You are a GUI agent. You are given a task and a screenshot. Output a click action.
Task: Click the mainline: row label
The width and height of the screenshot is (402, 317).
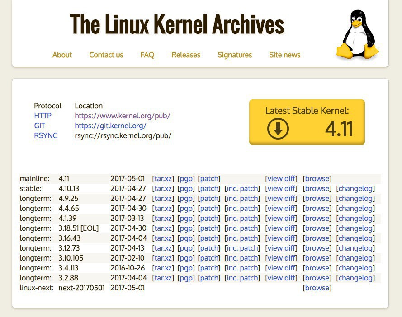pyautogui.click(x=35, y=178)
